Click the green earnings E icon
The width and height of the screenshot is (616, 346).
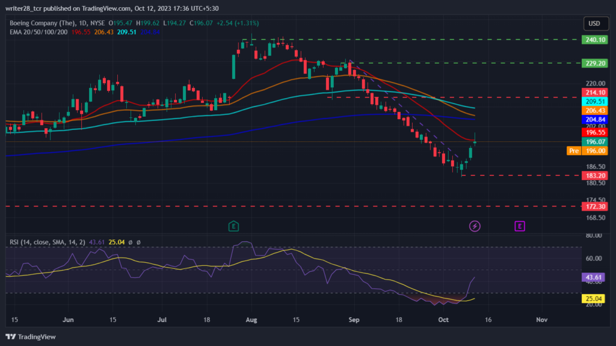233,226
